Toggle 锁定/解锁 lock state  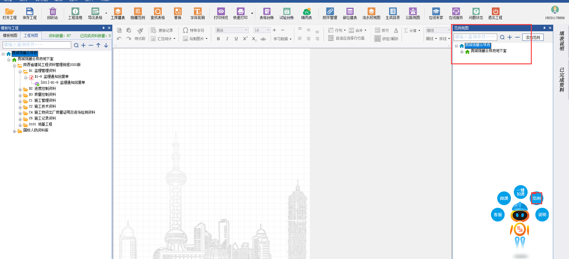click(386, 39)
